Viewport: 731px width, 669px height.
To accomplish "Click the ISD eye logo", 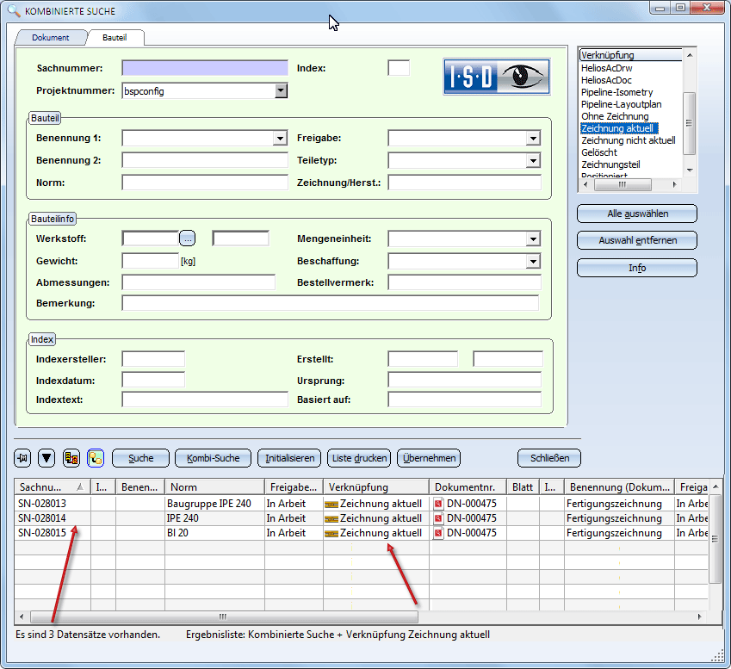I will (x=495, y=77).
